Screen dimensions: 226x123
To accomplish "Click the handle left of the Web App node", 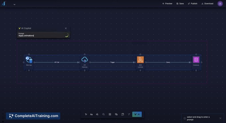I will 24,62.
